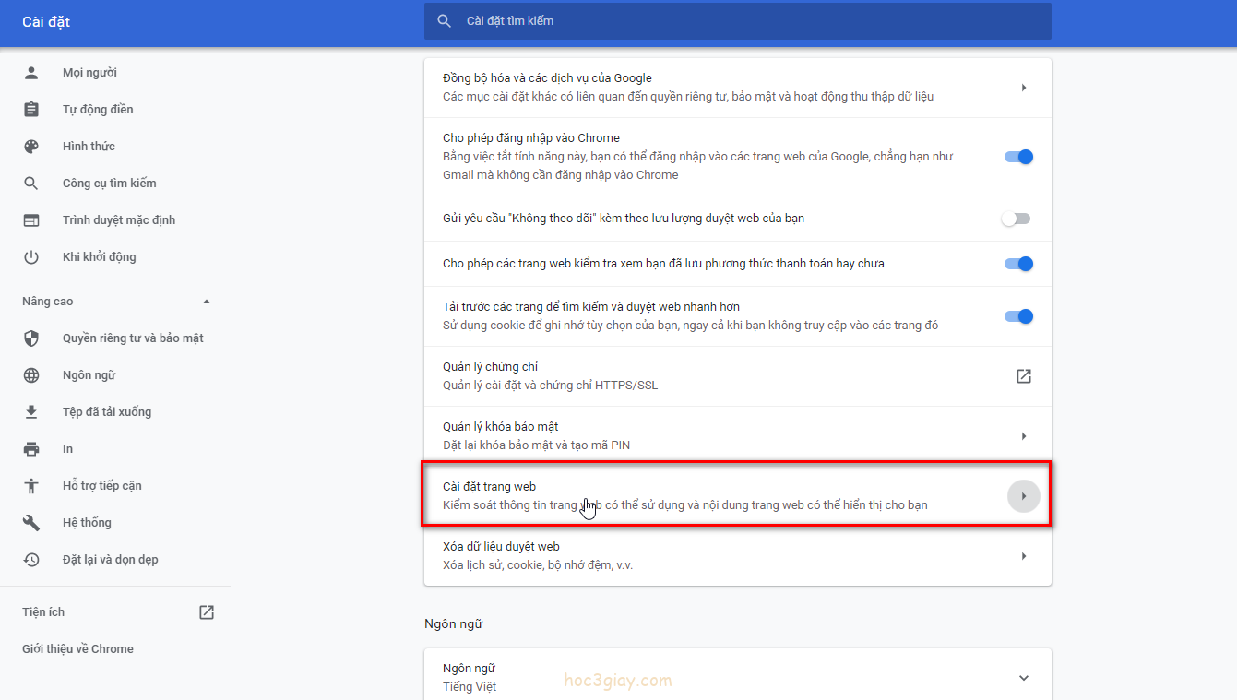The width and height of the screenshot is (1237, 700).
Task: Open Tệp đã tải xuống in sidebar
Action: click(x=107, y=412)
